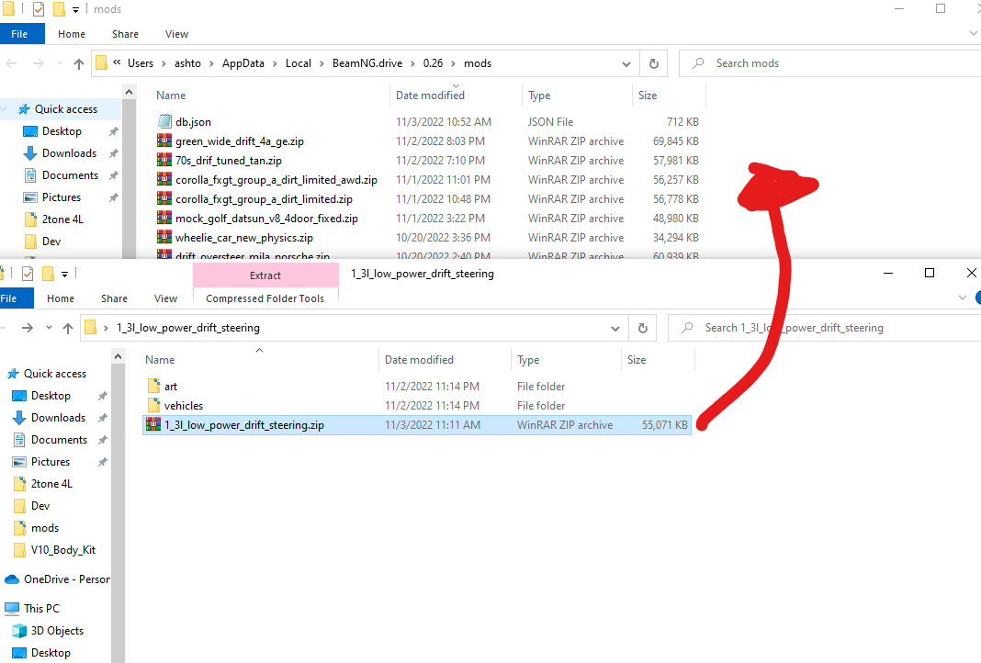The image size is (981, 663).
Task: Open 3D Objects under This PC
Action: [57, 631]
